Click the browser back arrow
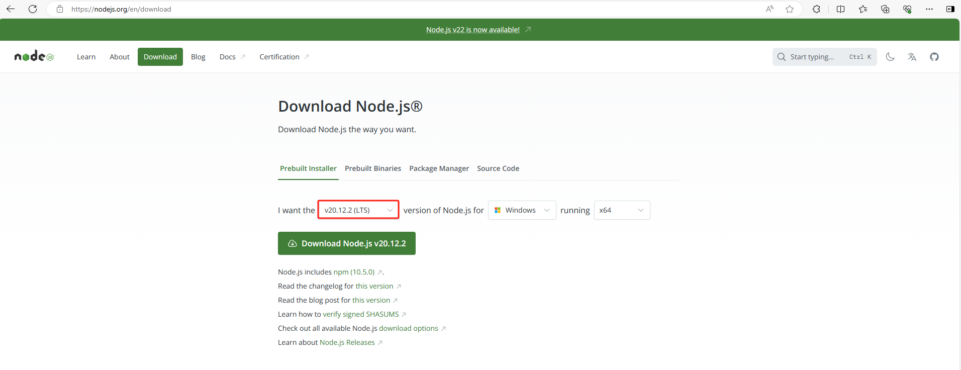Viewport: 961px width, 370px height. coord(10,9)
